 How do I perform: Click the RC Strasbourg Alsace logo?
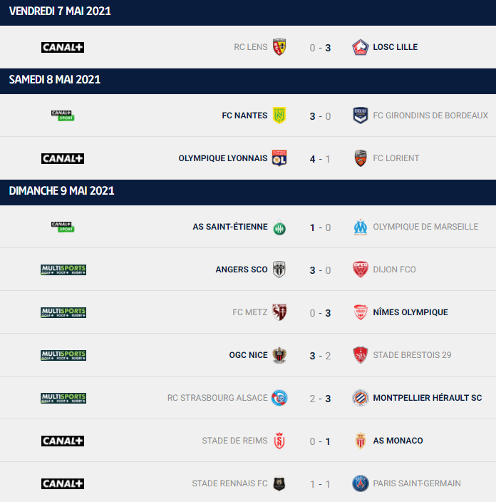pos(279,398)
